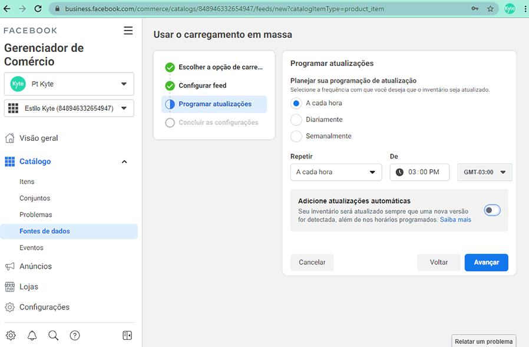
Task: Open the hamburger menu next to Facebook logo
Action: click(x=128, y=31)
